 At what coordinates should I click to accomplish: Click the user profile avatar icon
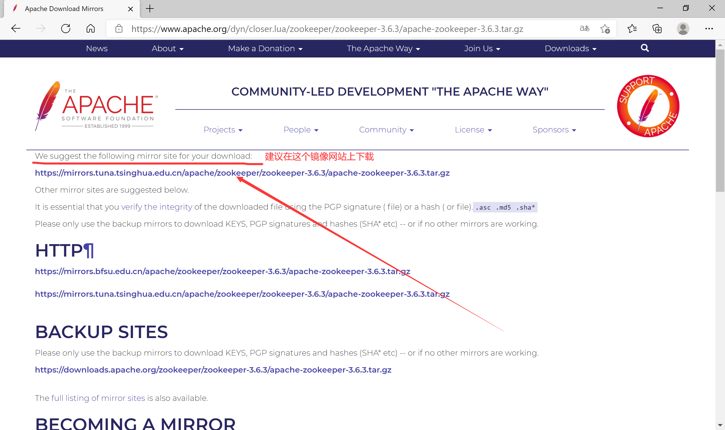tap(683, 28)
